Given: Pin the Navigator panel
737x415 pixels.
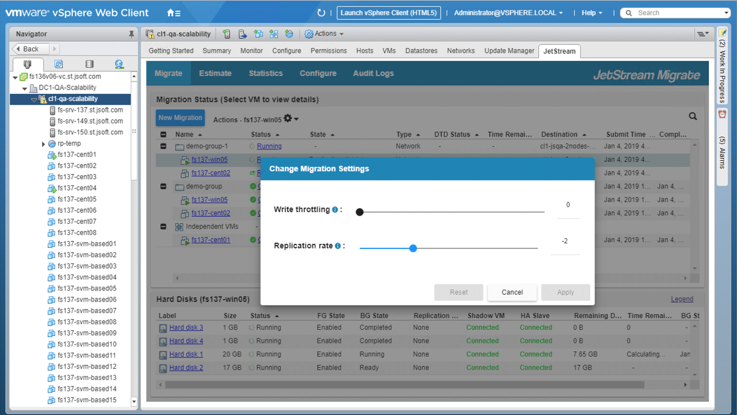Looking at the screenshot, I should [x=131, y=35].
